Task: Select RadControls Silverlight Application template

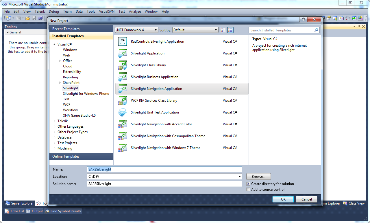Action: [x=182, y=41]
